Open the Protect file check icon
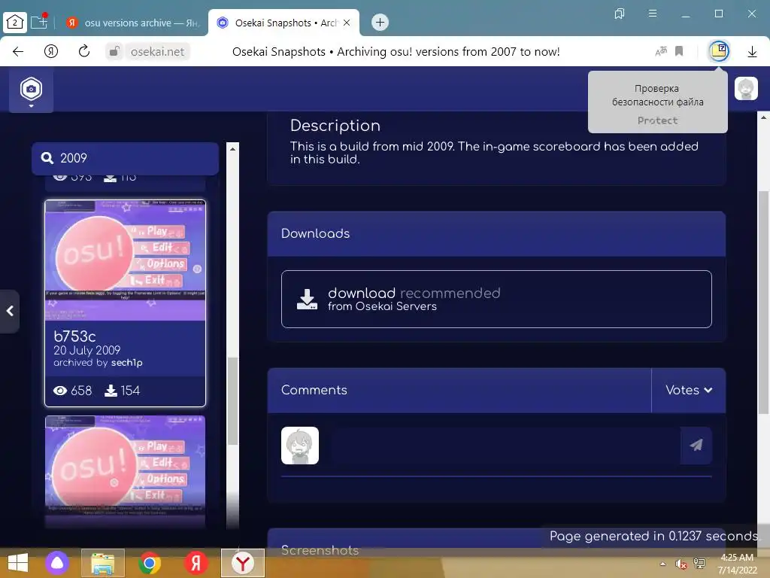This screenshot has width=770, height=578. [x=718, y=51]
